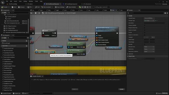Viewport: 169px width, 95px height.
Task: Open Class Defaults
Action: click(71, 7)
